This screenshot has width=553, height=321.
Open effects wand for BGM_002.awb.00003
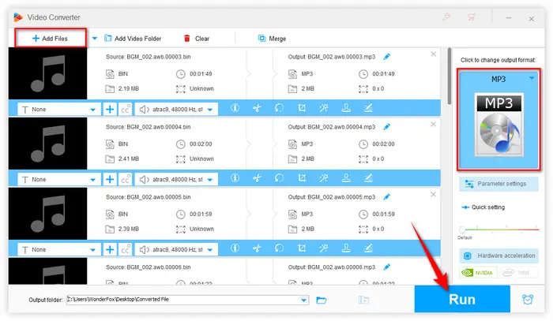(x=324, y=108)
